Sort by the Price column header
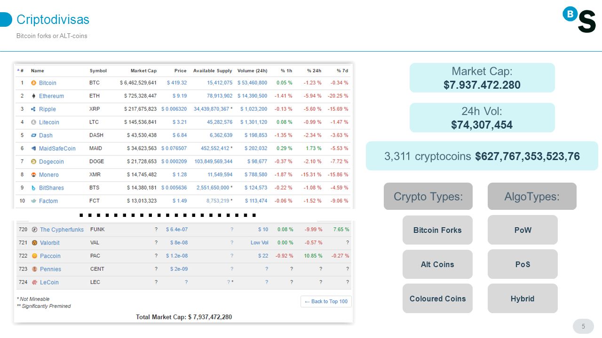 [x=181, y=70]
